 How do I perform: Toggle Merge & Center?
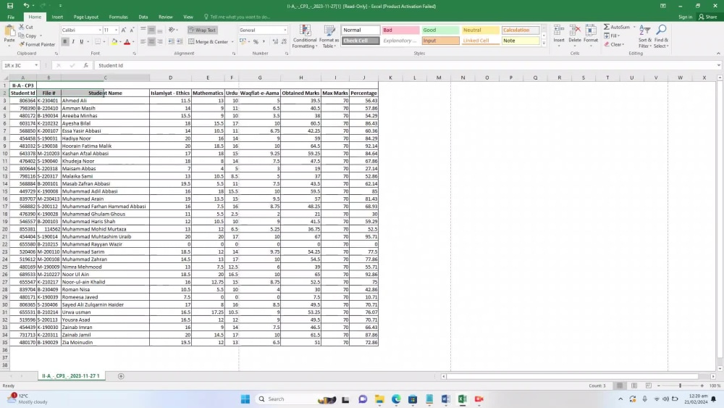[209, 41]
